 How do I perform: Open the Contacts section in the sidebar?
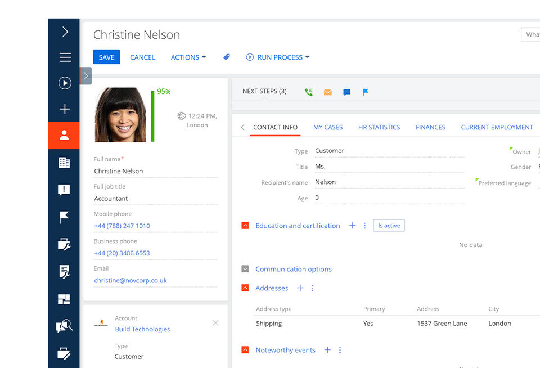point(64,135)
